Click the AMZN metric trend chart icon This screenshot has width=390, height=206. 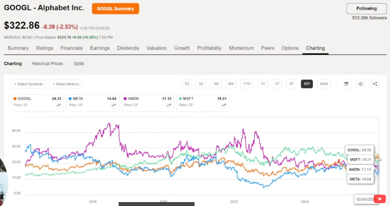tap(169, 105)
